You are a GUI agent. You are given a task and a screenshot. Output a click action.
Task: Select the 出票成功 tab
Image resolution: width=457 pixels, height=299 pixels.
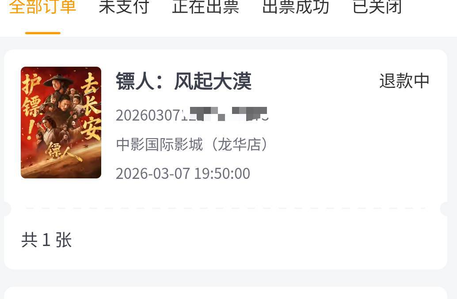[x=296, y=7]
